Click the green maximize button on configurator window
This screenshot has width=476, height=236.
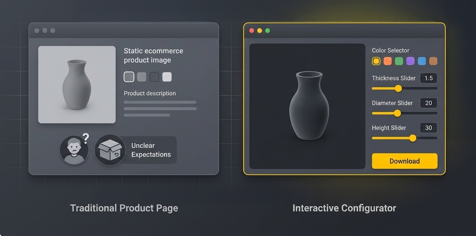point(267,31)
